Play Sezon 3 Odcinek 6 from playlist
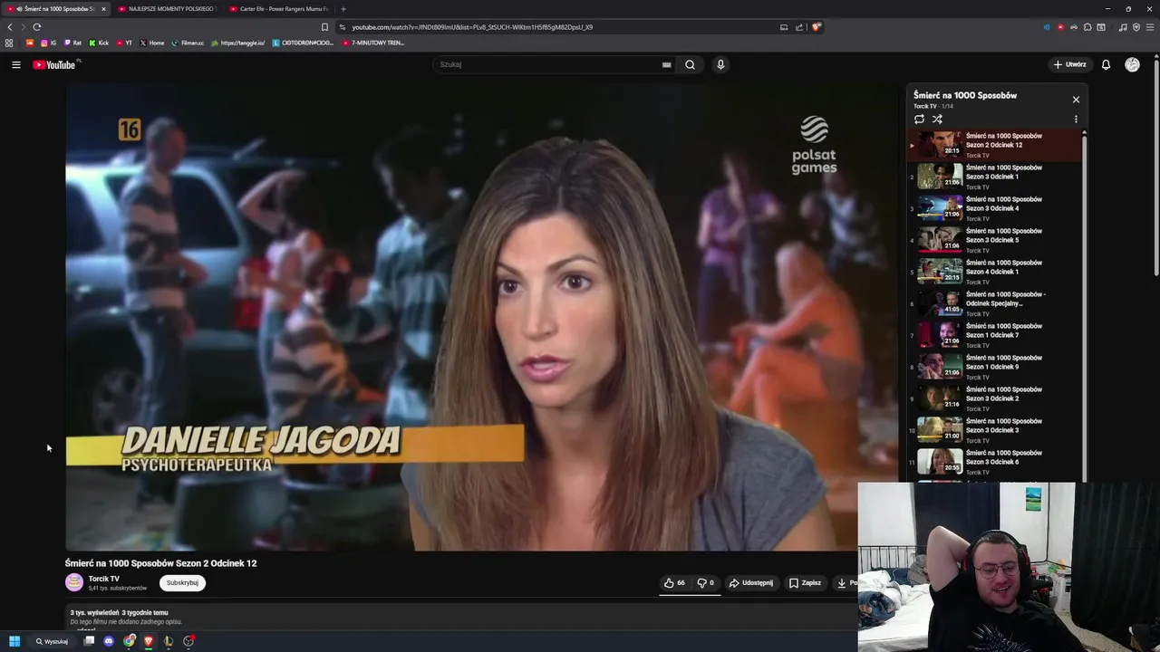1160x652 pixels. tap(994, 462)
